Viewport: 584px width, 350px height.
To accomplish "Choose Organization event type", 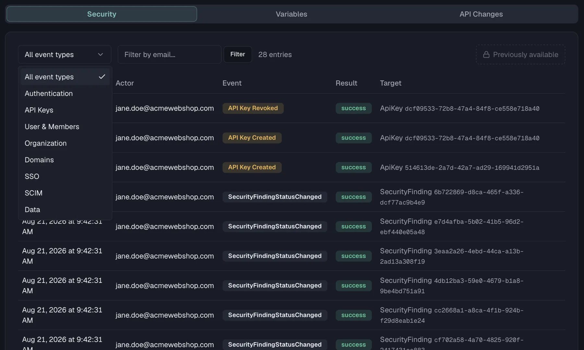I will 65,143.
